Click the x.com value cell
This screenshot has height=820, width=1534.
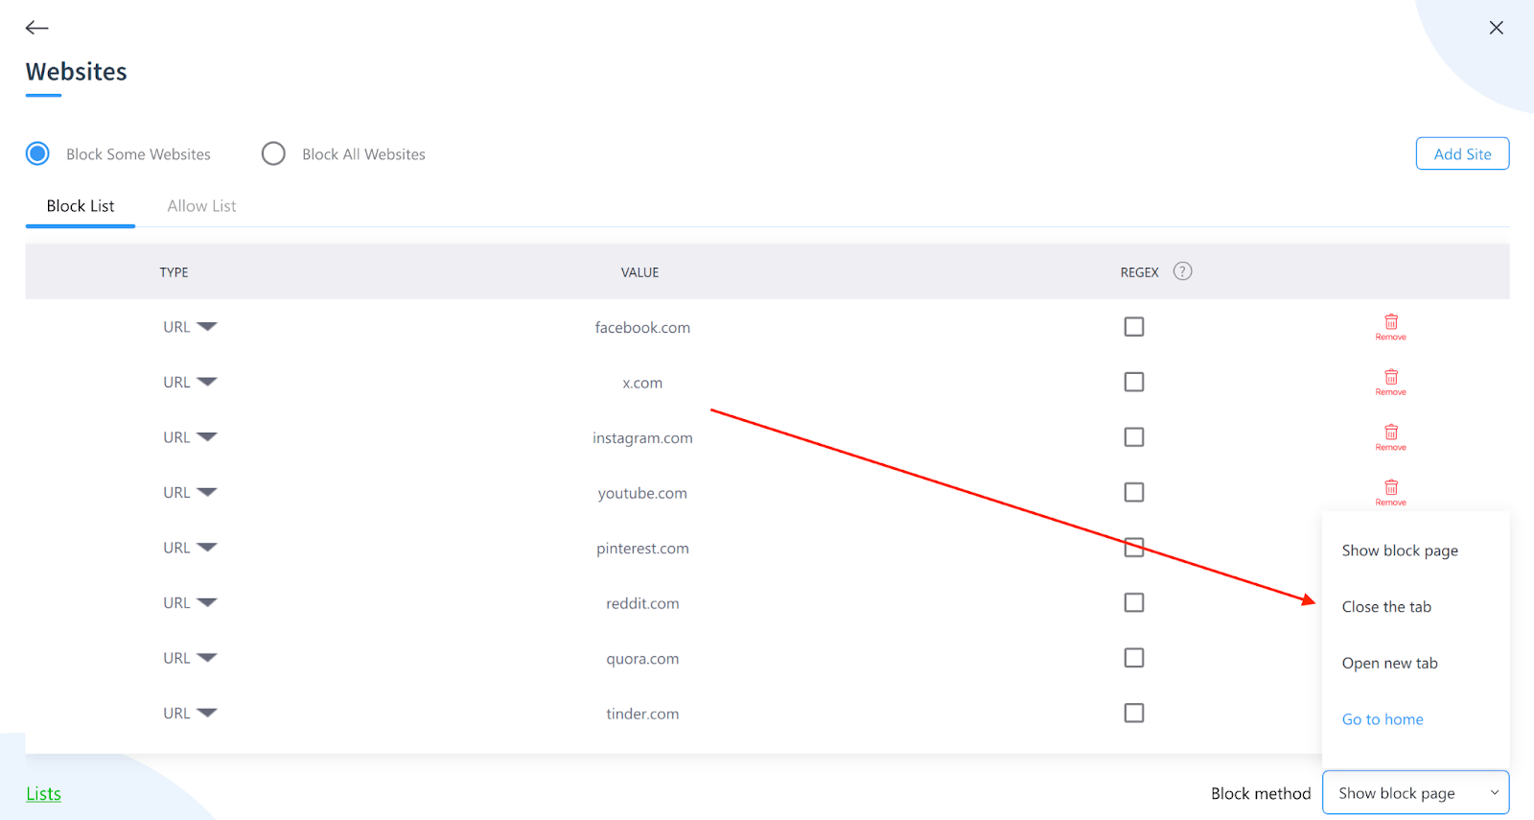tap(642, 383)
